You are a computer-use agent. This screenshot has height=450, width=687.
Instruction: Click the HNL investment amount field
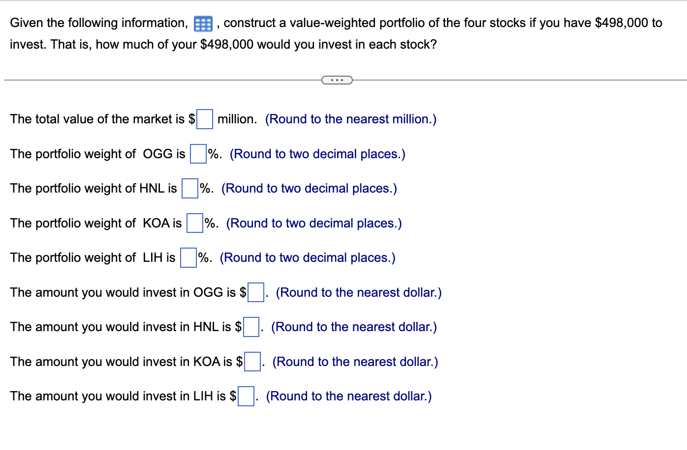click(250, 327)
